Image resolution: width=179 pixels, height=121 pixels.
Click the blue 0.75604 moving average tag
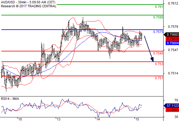click(x=172, y=43)
